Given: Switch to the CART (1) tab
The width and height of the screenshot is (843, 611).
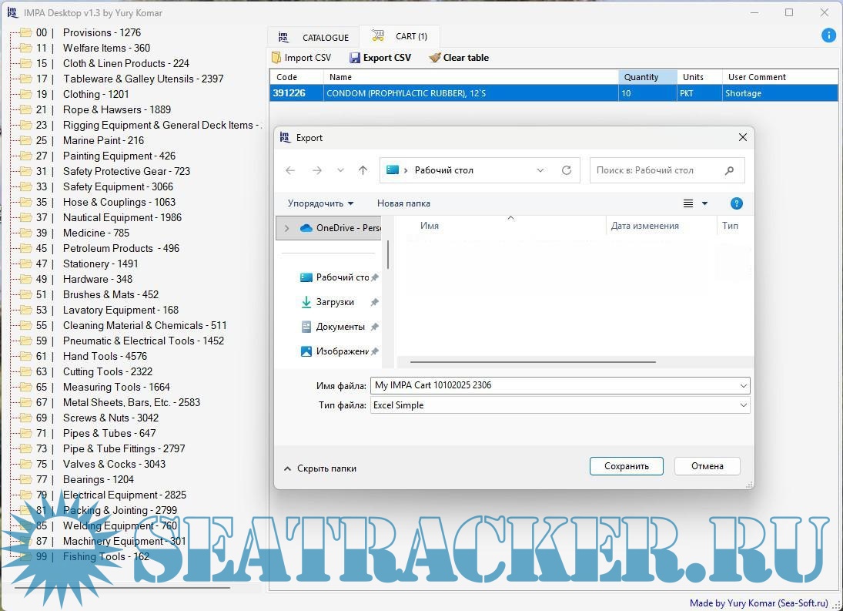Looking at the screenshot, I should coord(400,36).
